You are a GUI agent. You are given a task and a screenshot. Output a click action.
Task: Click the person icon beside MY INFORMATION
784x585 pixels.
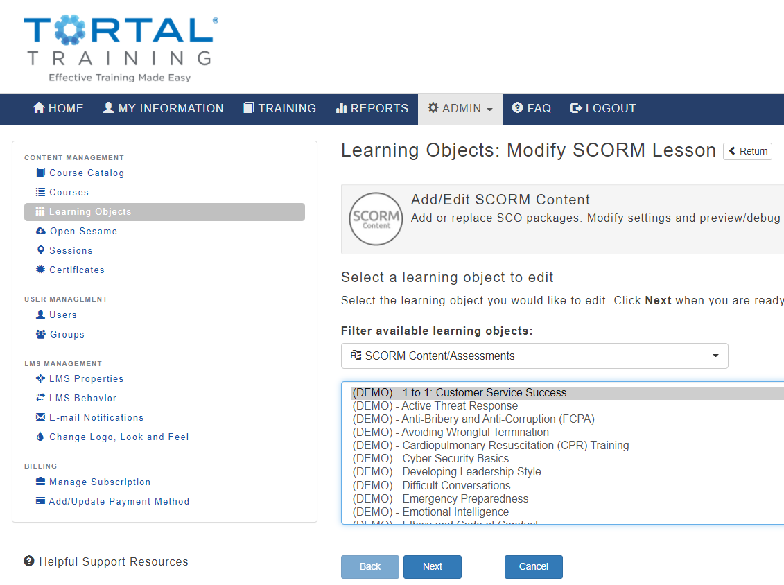pos(109,107)
